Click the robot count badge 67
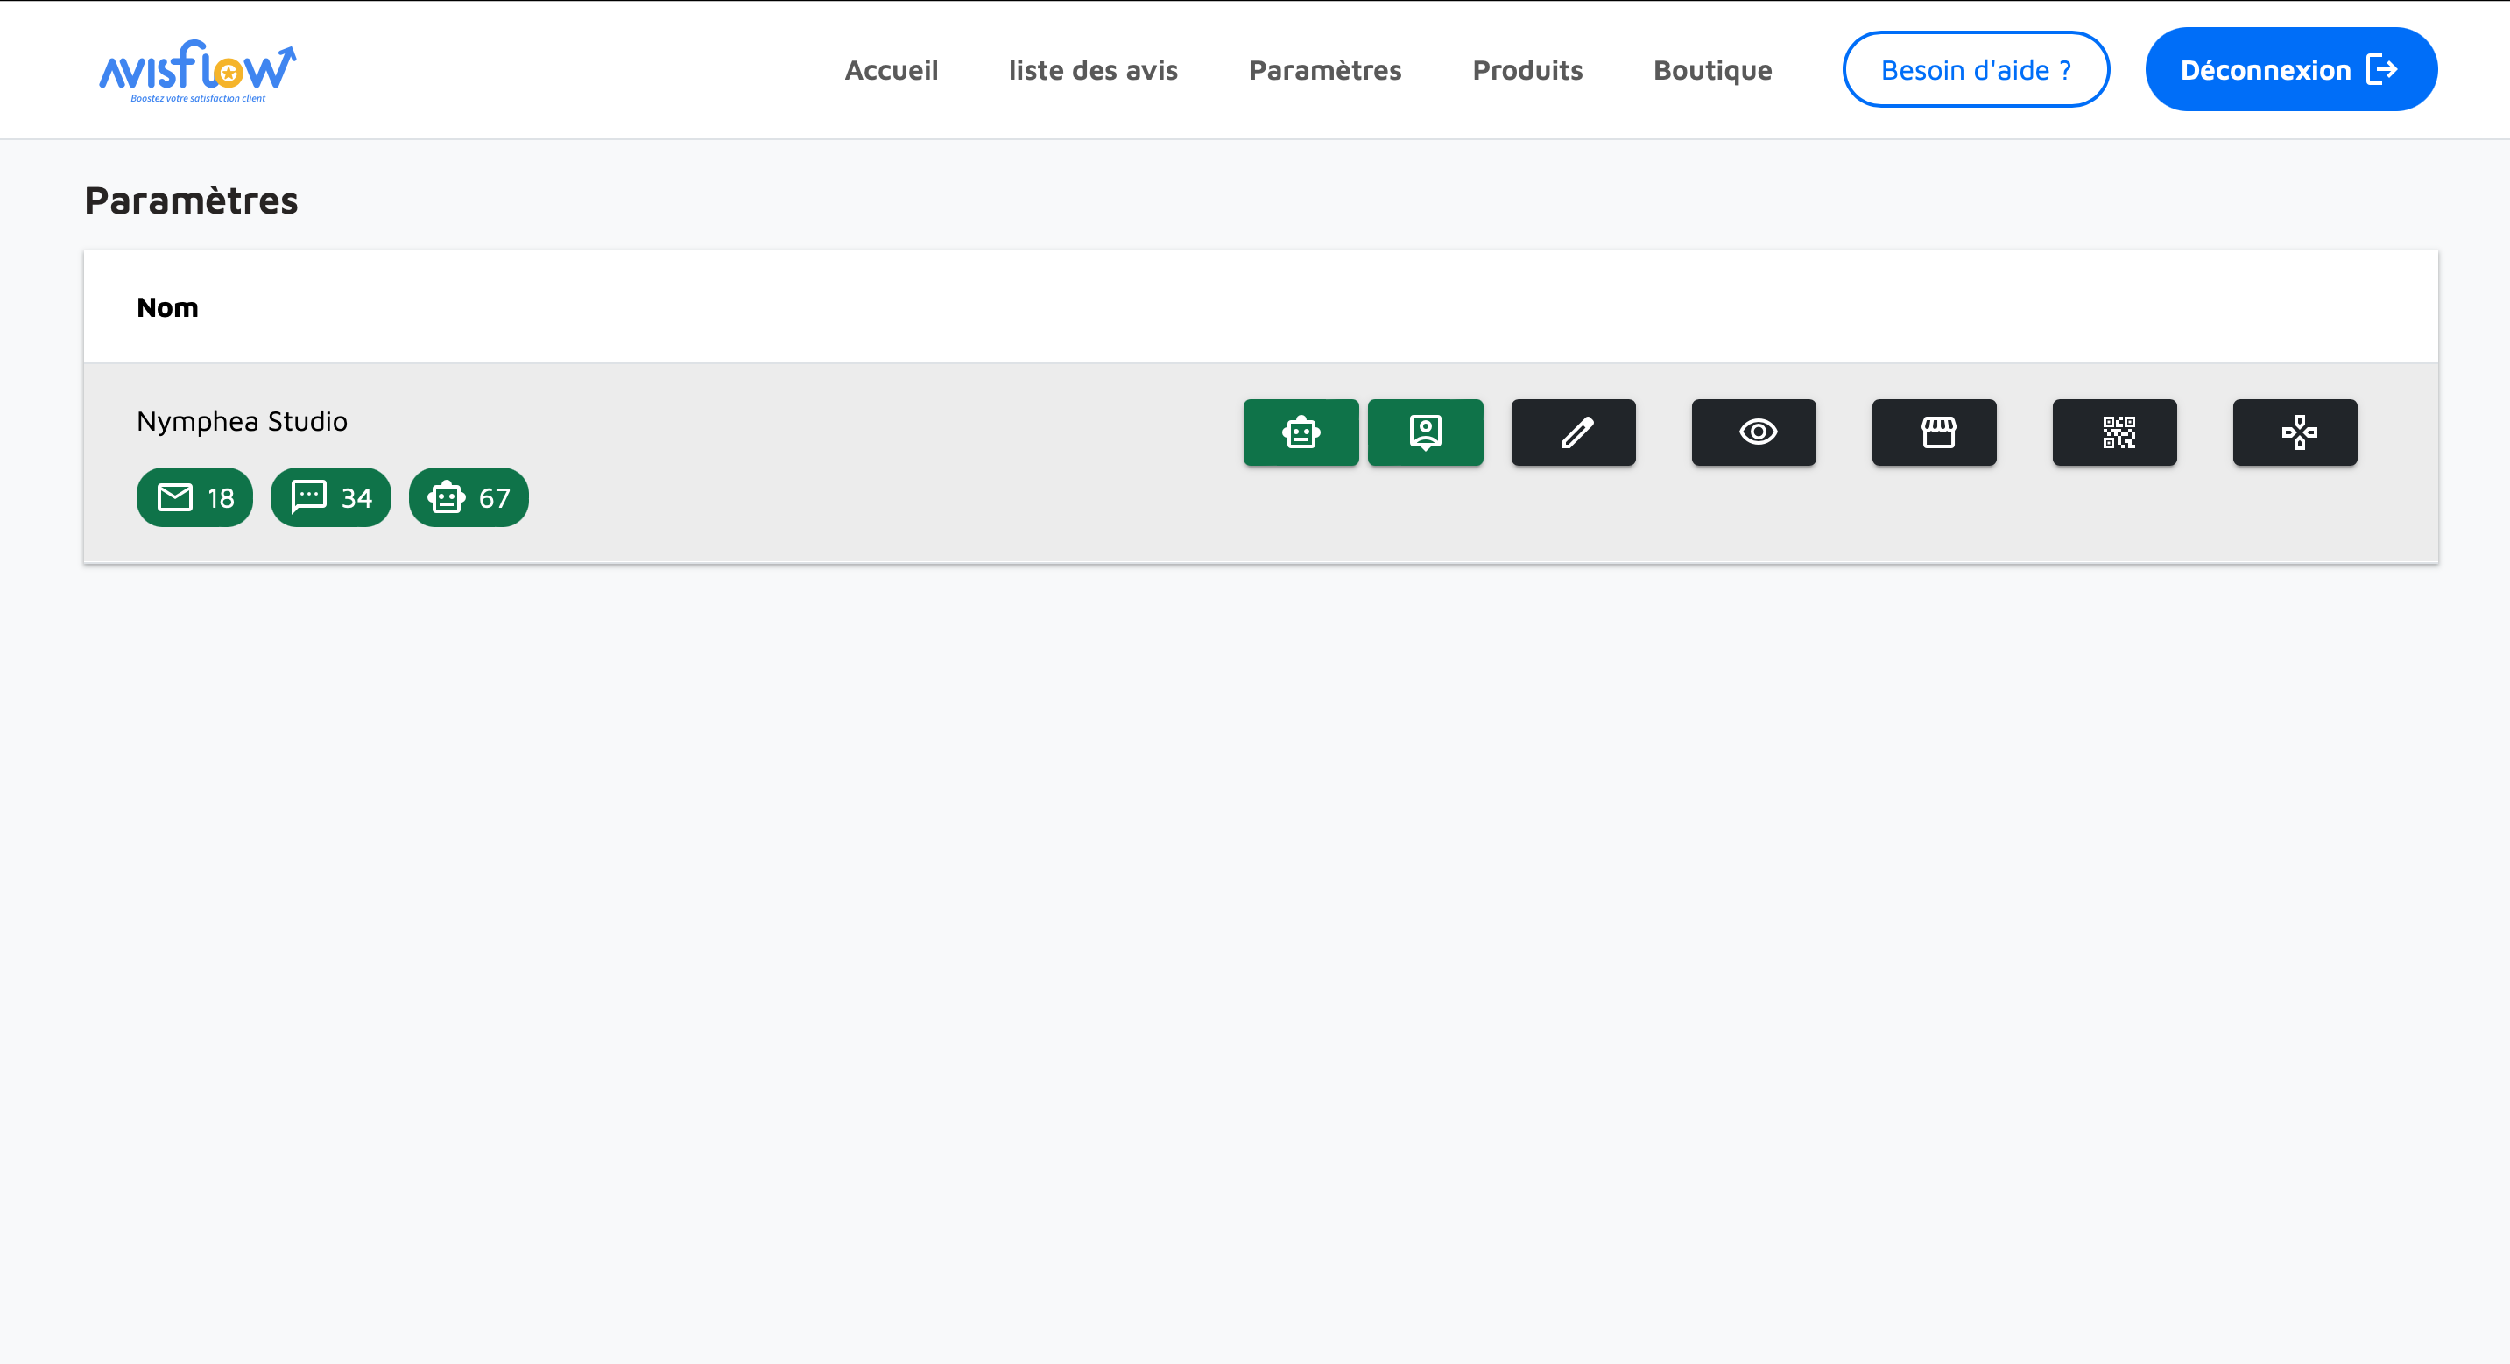This screenshot has width=2510, height=1364. coord(469,498)
